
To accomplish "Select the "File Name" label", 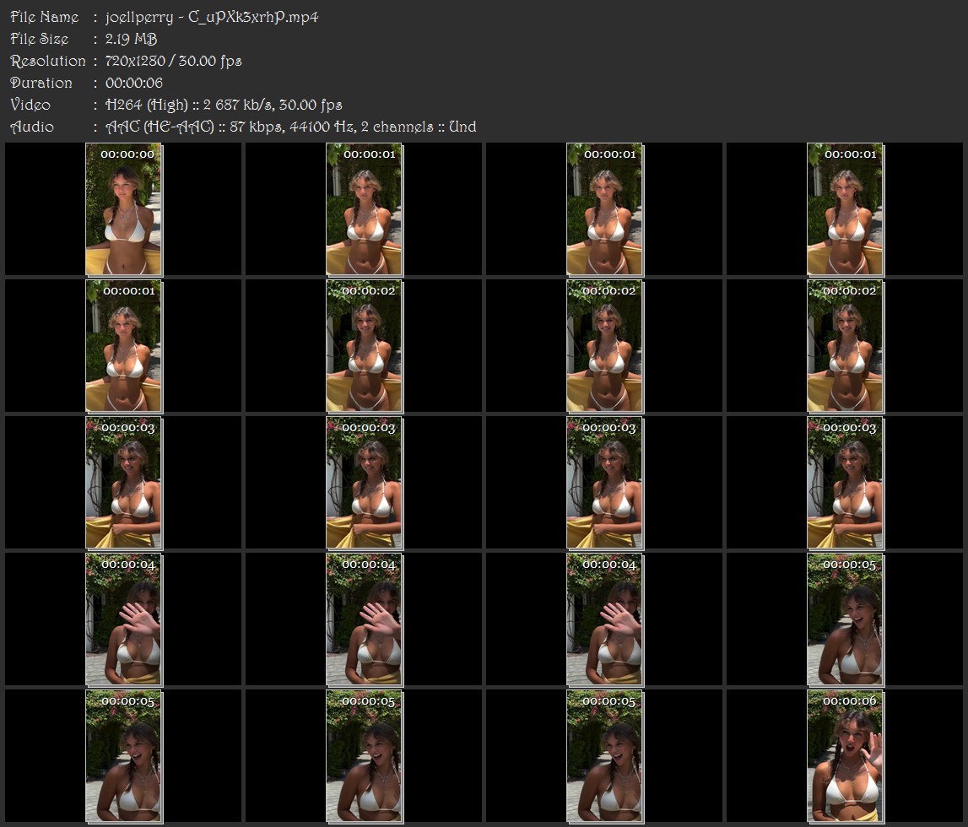I will [x=45, y=17].
